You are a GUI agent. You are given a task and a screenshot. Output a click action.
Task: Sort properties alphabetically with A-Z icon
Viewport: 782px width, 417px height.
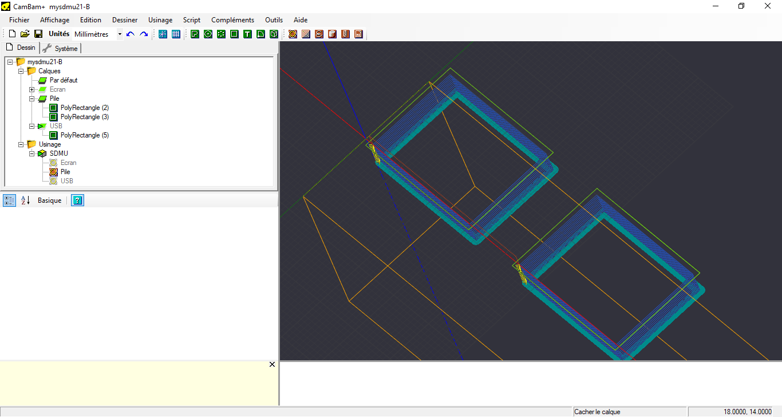[25, 200]
